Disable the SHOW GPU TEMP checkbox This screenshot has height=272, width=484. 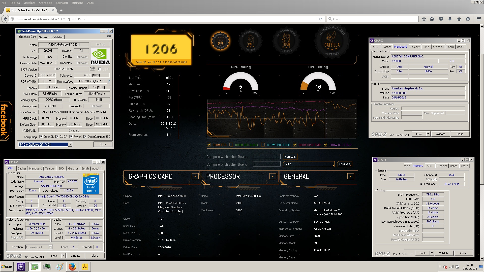(x=295, y=145)
